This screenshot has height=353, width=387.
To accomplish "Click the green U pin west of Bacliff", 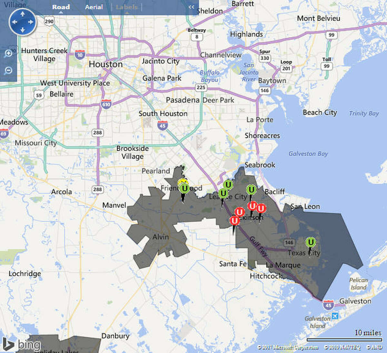I will pos(251,190).
